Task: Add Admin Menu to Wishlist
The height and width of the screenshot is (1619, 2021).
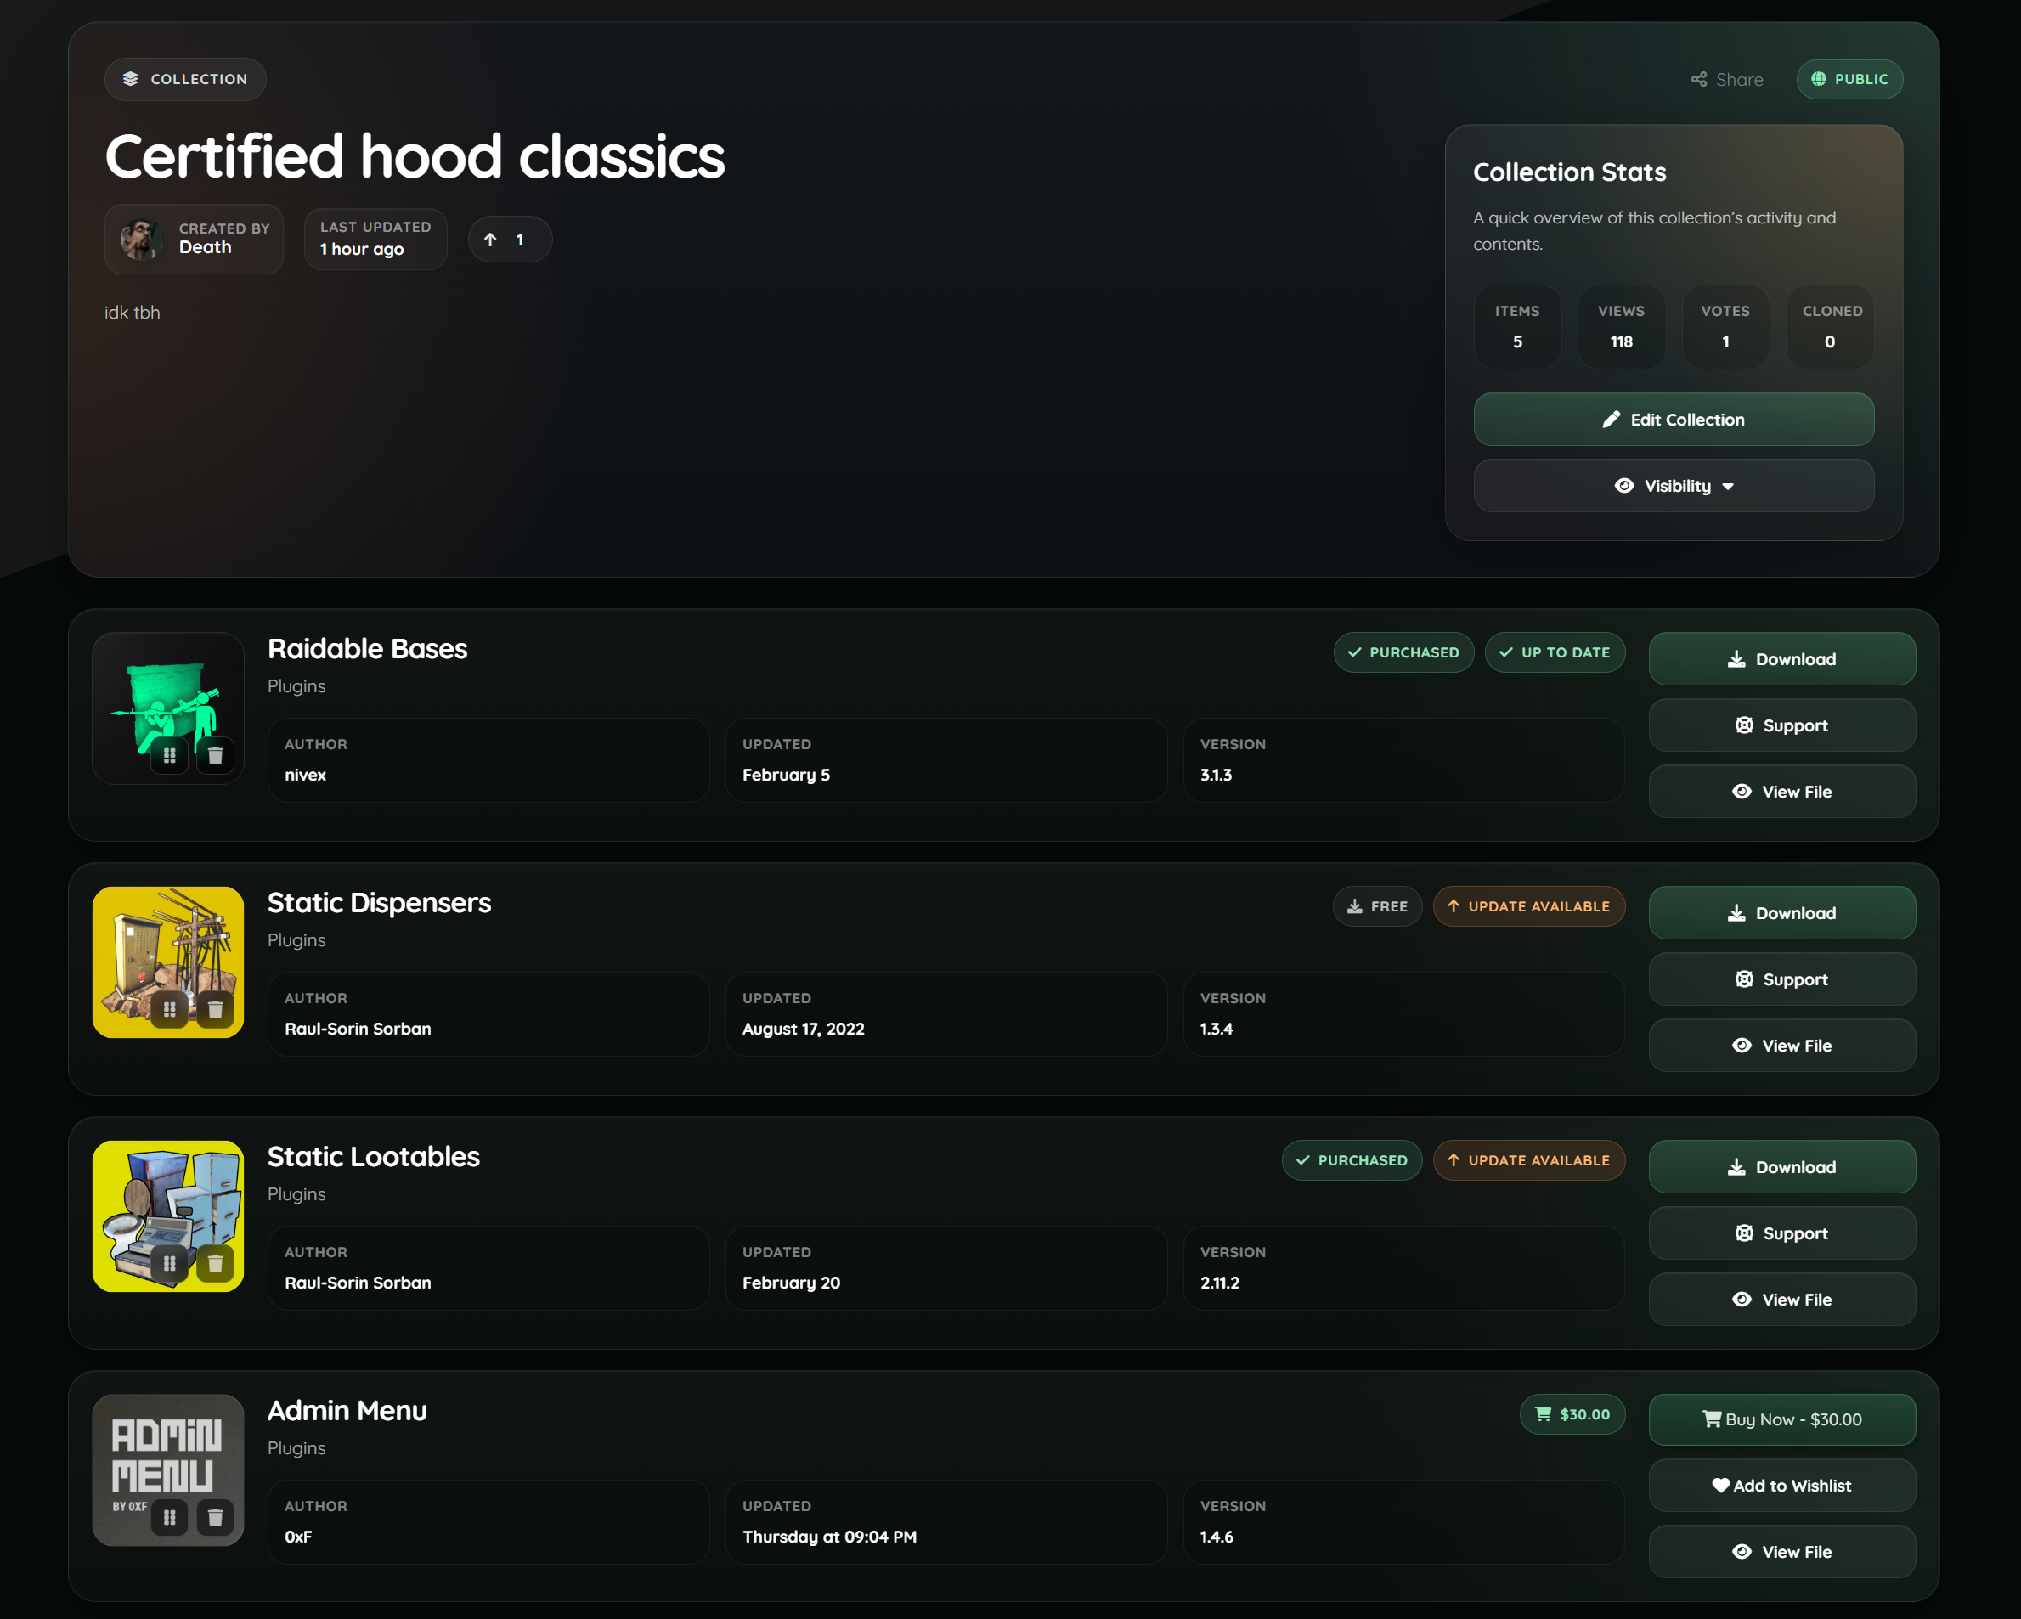Action: coord(1781,1485)
